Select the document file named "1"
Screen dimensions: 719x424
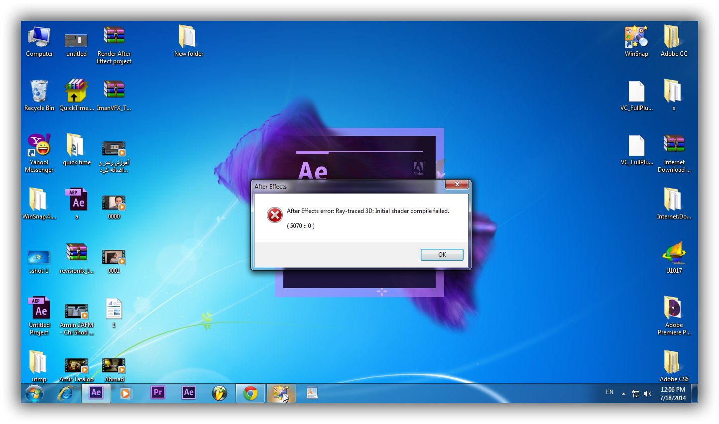(114, 313)
